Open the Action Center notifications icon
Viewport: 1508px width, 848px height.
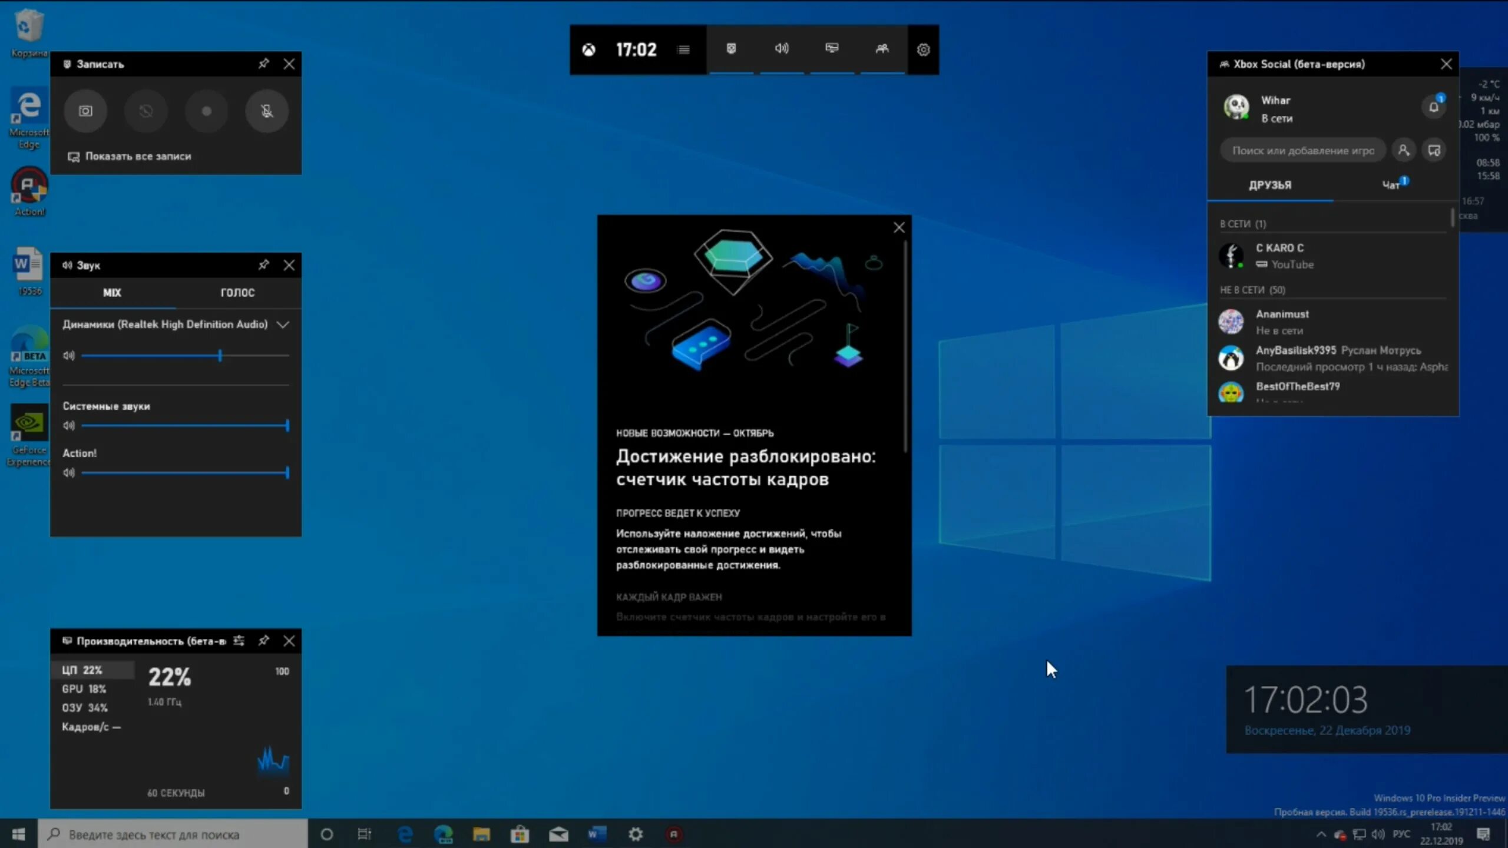1483,834
